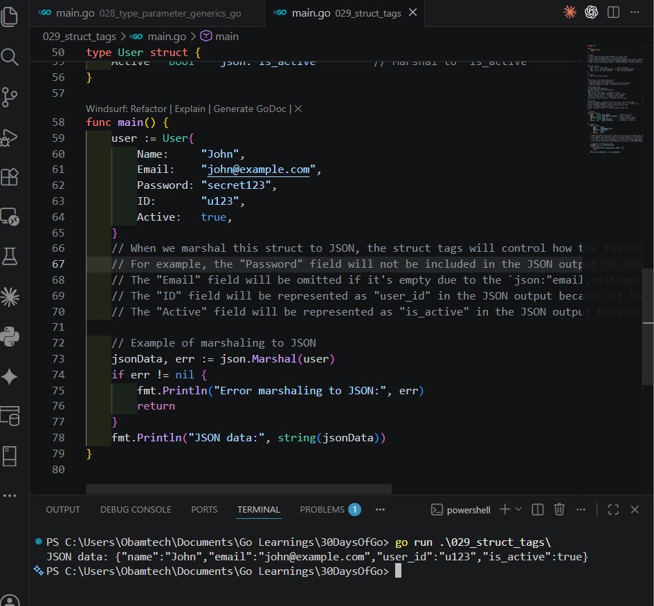Click Explain code lens above main
The width and height of the screenshot is (654, 606).
190,109
